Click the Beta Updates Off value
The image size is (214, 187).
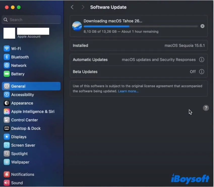(x=193, y=72)
